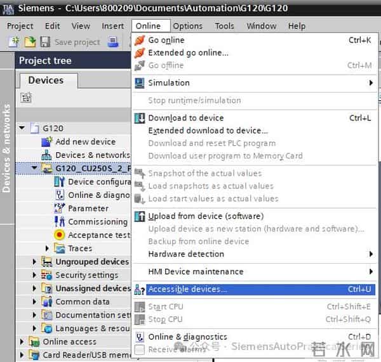Click the Print icon in toolbar

coord(114,42)
